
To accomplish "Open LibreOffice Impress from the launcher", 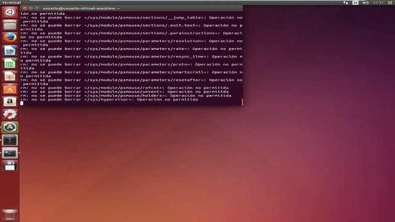I will tap(10, 76).
